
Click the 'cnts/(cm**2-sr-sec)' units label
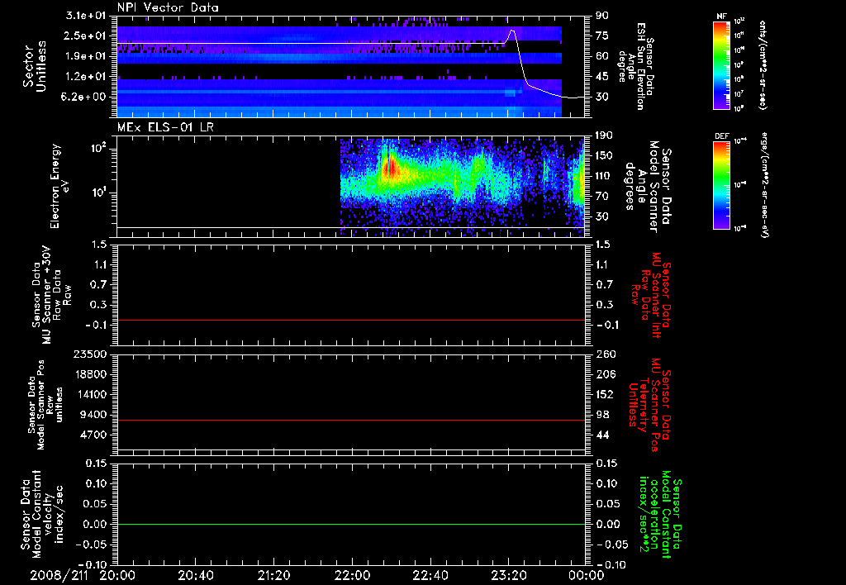(x=763, y=64)
